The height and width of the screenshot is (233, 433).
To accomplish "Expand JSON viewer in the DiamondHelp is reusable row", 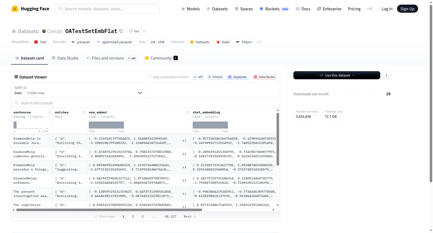I will (184, 141).
